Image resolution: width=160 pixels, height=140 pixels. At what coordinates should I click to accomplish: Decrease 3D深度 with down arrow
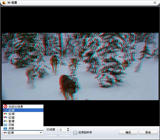[68, 131]
